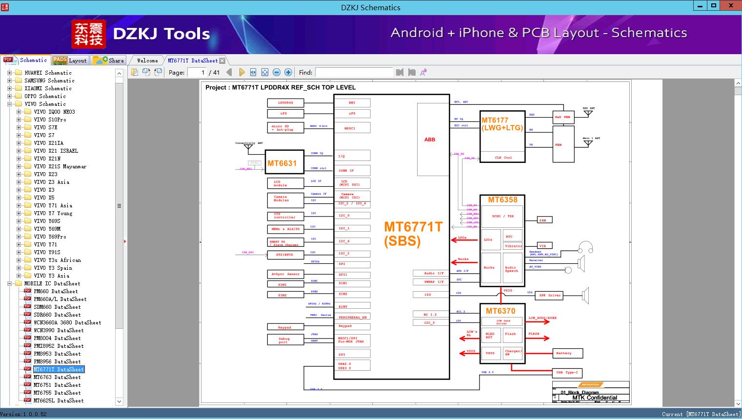Click the copy page toolbar icon
742x419 pixels.
135,72
